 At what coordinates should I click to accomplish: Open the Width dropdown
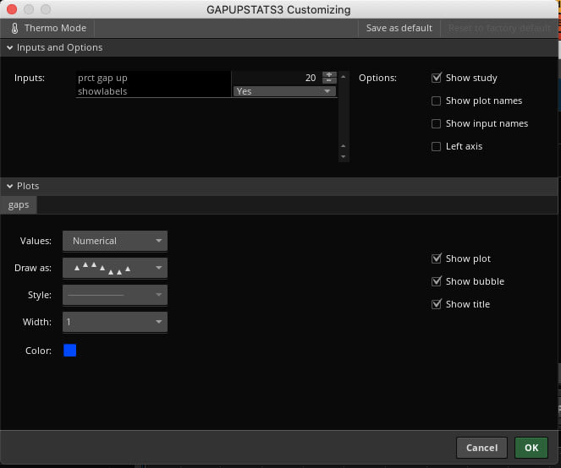(115, 322)
